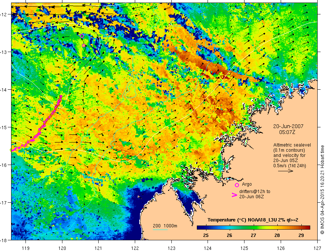
Task: Select the upper Argo float marker near 12.6°S
Action: point(82,36)
